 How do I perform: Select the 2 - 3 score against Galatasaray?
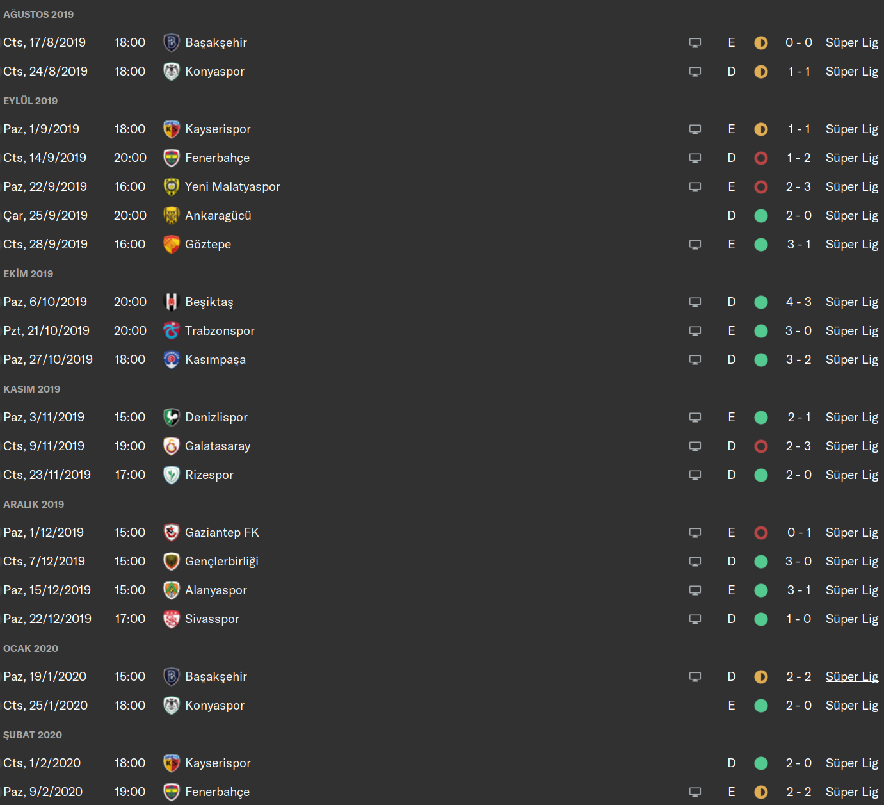point(799,446)
